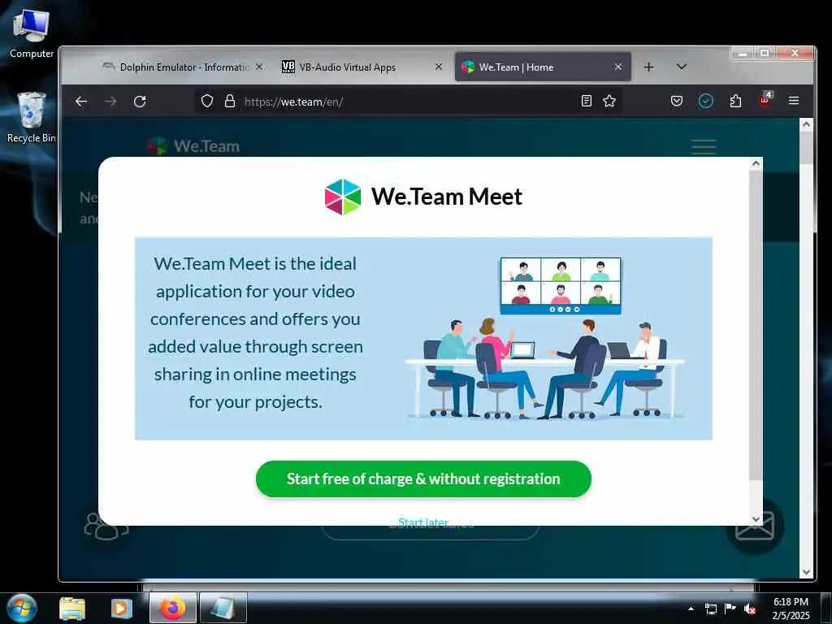Click the We.Team Meet logo
832x624 pixels.
pyautogui.click(x=423, y=197)
